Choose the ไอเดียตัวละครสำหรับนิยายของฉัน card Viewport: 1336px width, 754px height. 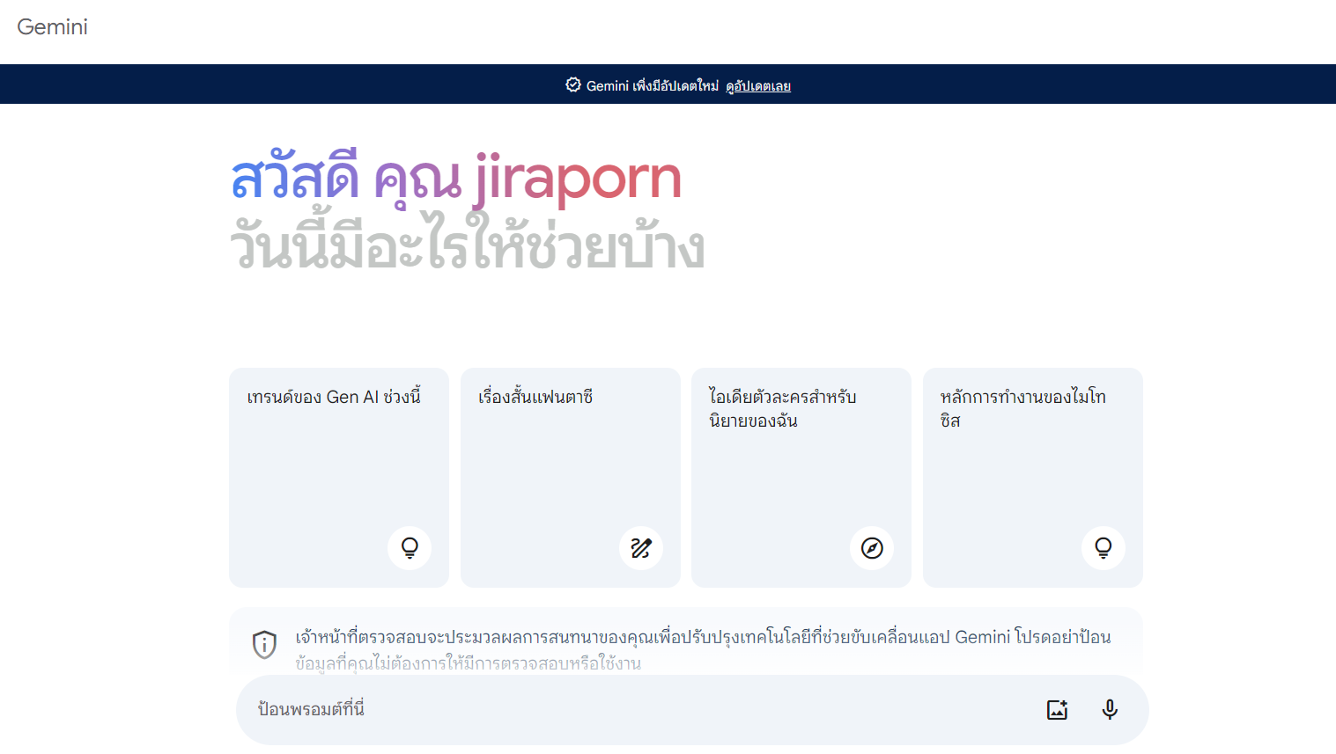coord(801,478)
